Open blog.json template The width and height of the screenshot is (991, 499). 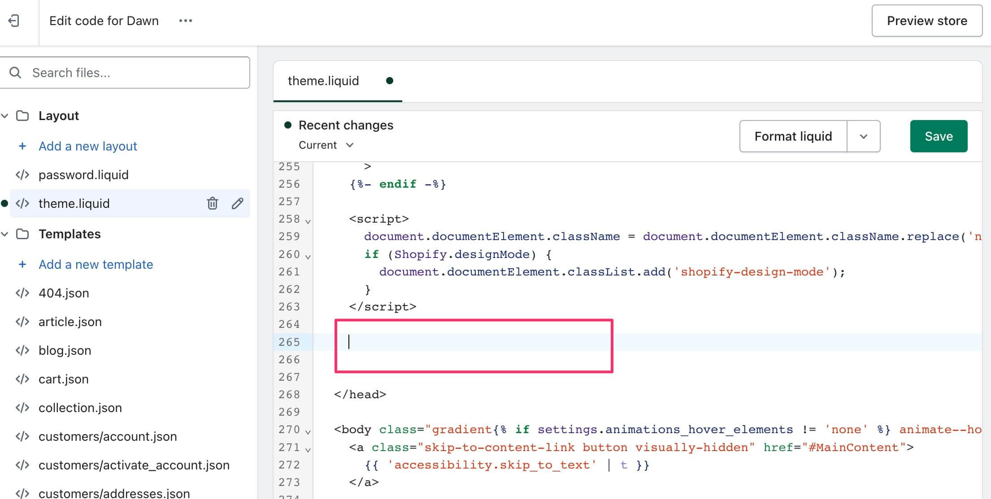[x=65, y=350]
